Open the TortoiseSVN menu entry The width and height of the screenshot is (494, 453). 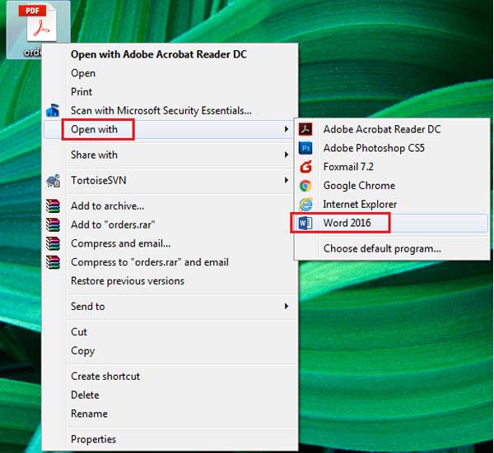pos(167,181)
